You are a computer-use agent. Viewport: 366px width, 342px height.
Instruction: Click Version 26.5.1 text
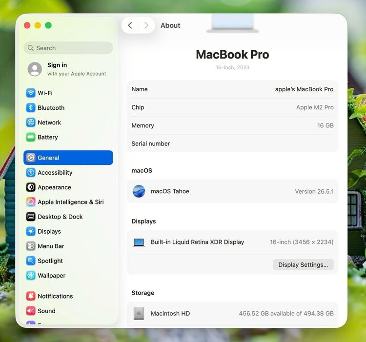[x=314, y=191]
